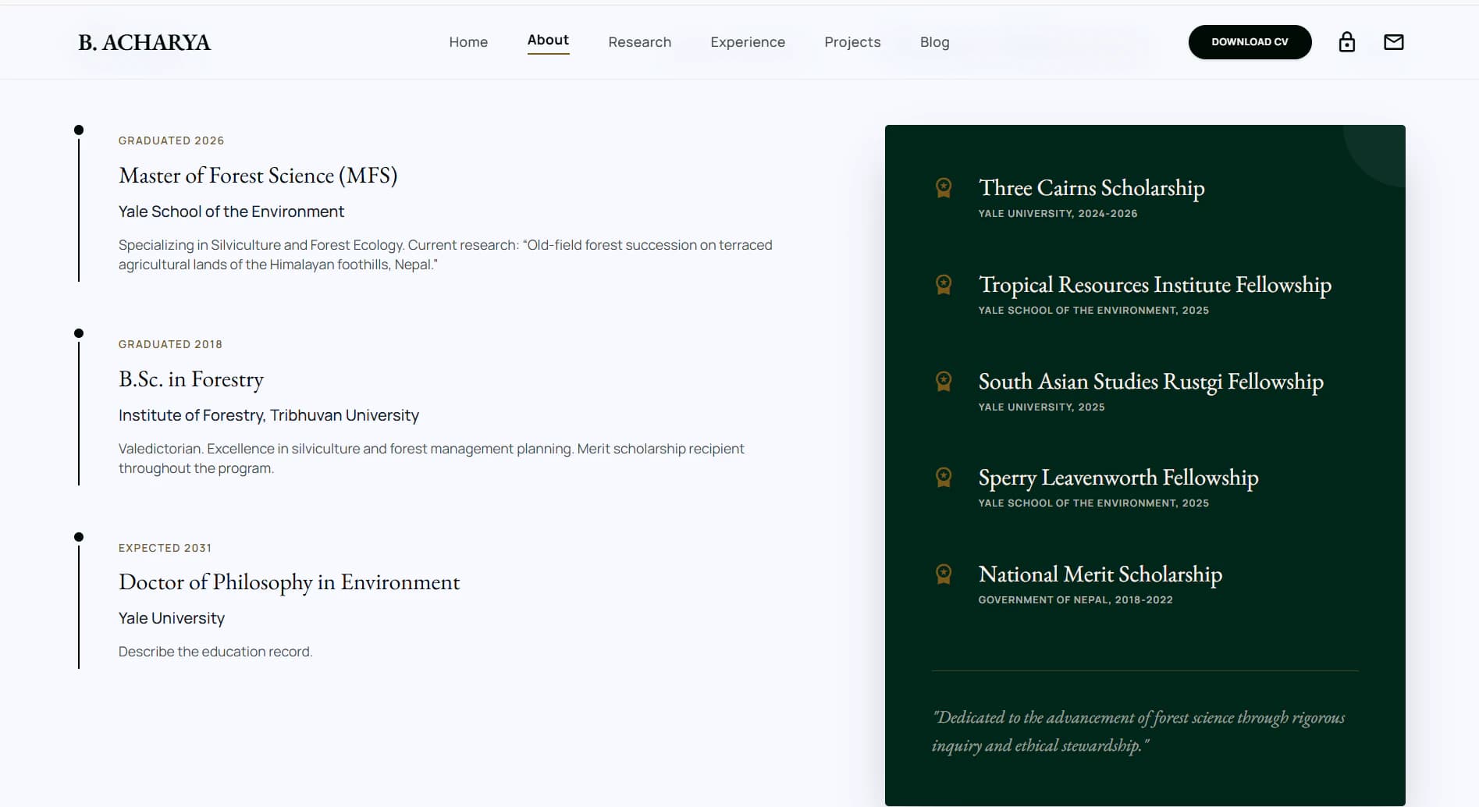
Task: Click South Asian Studies Rustgi Fellowship title
Action: [1151, 382]
